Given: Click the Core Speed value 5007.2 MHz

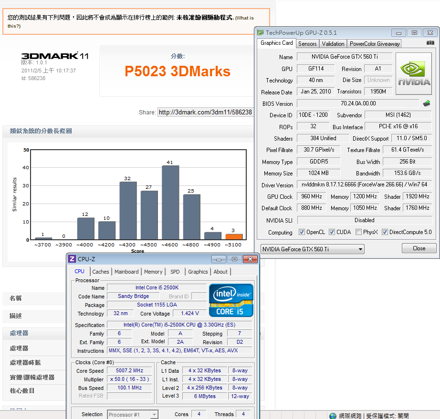Looking at the screenshot, I should (130, 370).
